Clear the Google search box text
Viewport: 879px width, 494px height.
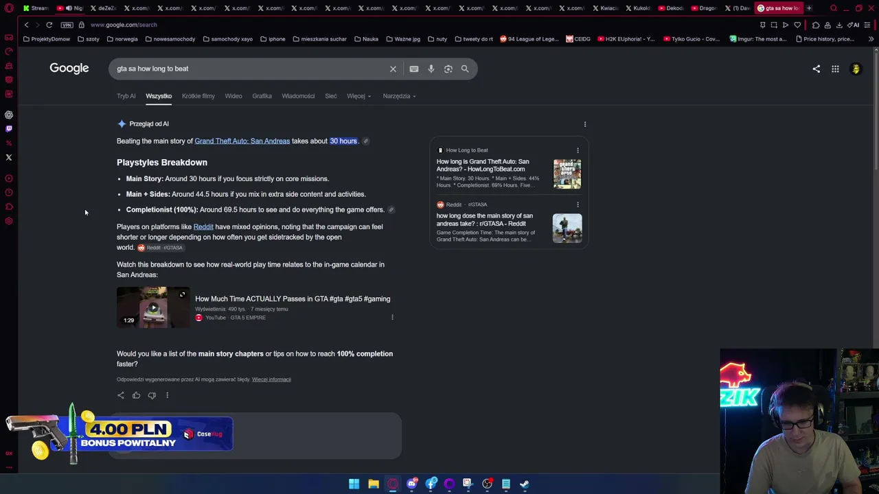393,69
